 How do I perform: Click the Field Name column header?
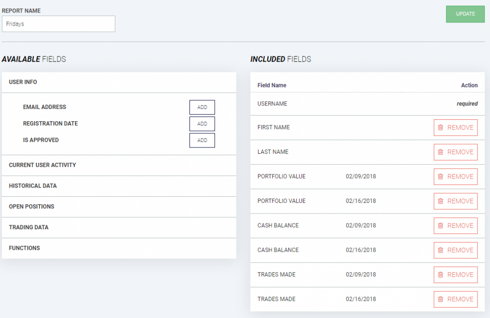click(272, 85)
